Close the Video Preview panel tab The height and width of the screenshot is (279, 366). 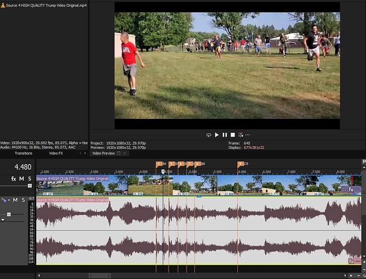point(125,153)
